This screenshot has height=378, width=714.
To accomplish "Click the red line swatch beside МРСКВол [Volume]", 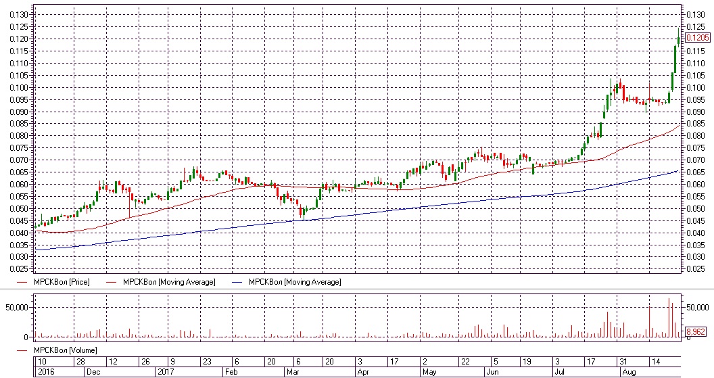I will click(23, 351).
